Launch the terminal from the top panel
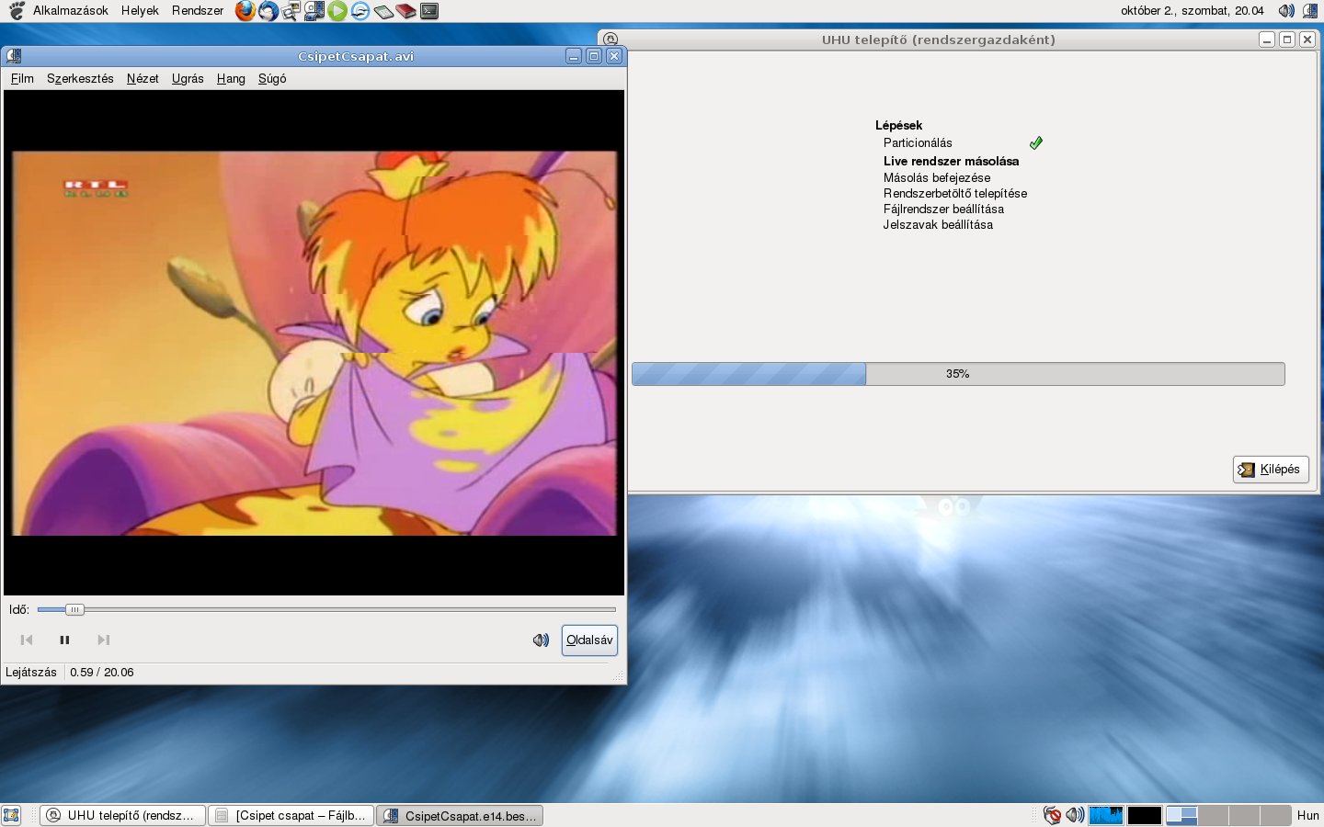Image resolution: width=1324 pixels, height=827 pixels. pyautogui.click(x=429, y=11)
